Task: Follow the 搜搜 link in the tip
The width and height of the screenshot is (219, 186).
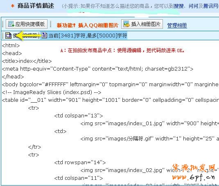Action: pos(178,6)
